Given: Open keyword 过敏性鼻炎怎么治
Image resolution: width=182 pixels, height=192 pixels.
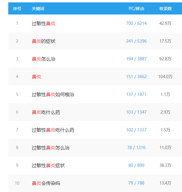Looking at the screenshot, I should (51, 148).
